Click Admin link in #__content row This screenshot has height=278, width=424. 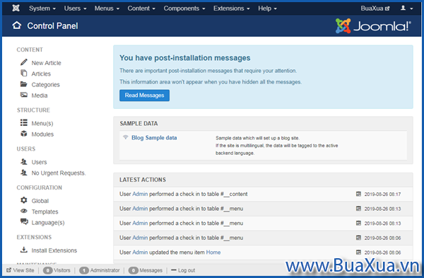click(x=140, y=194)
